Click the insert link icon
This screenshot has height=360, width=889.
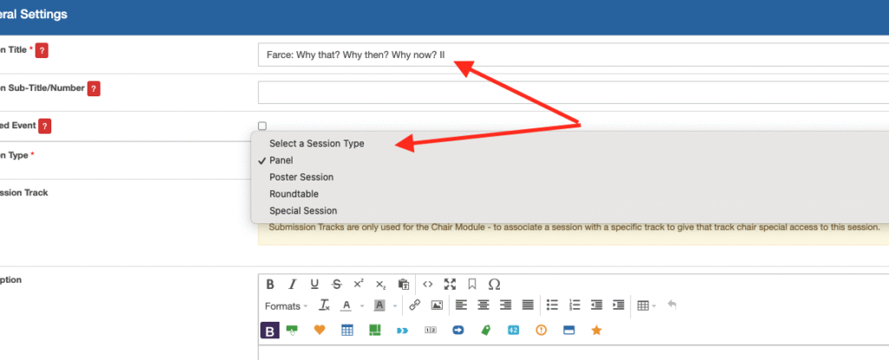415,306
